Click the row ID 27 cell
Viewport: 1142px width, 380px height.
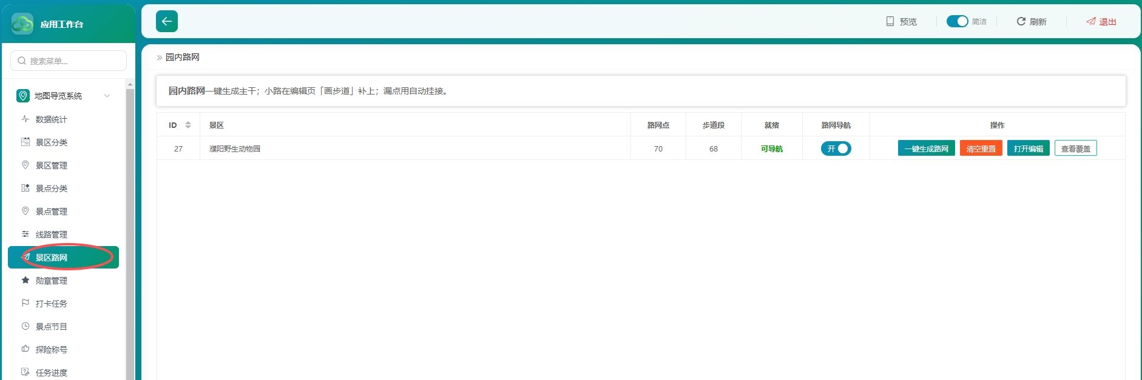point(178,148)
